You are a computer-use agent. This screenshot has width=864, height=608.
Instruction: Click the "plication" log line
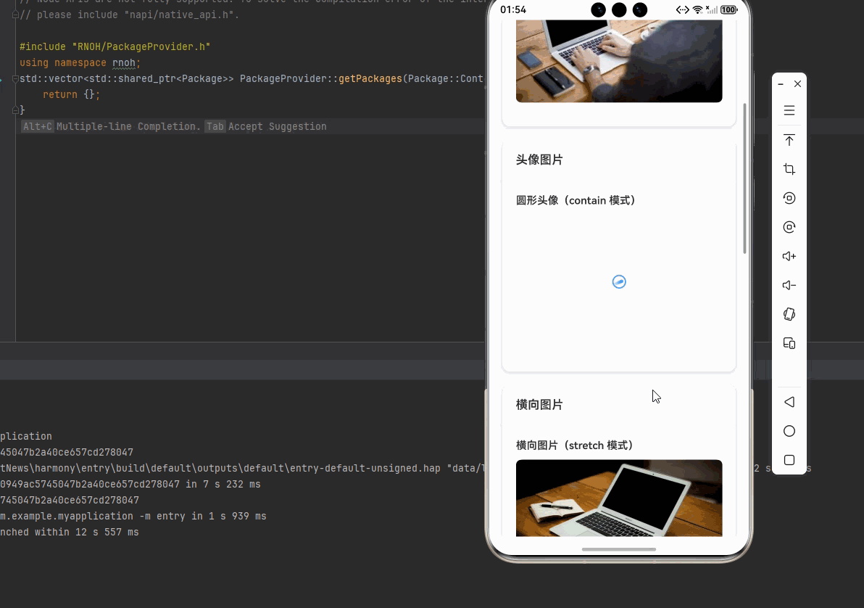point(26,437)
